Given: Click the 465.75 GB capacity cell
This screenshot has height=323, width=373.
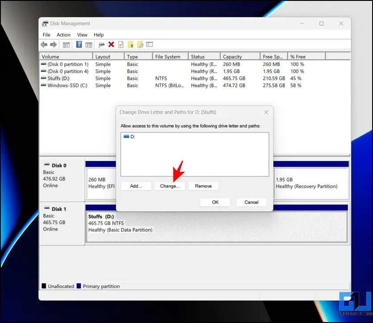Looking at the screenshot, I should pyautogui.click(x=234, y=79).
